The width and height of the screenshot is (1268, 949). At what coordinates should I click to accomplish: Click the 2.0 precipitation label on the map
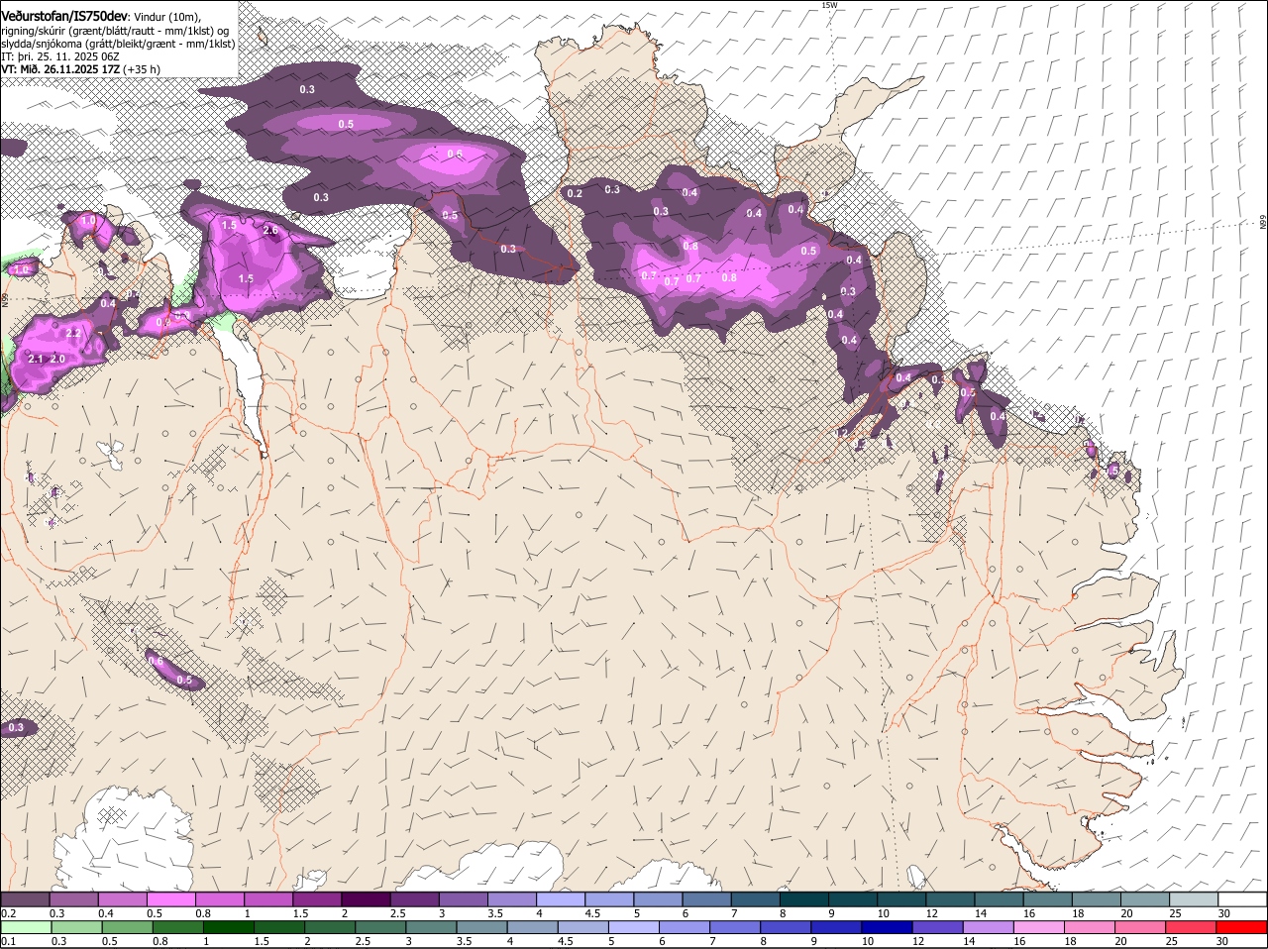[x=57, y=359]
